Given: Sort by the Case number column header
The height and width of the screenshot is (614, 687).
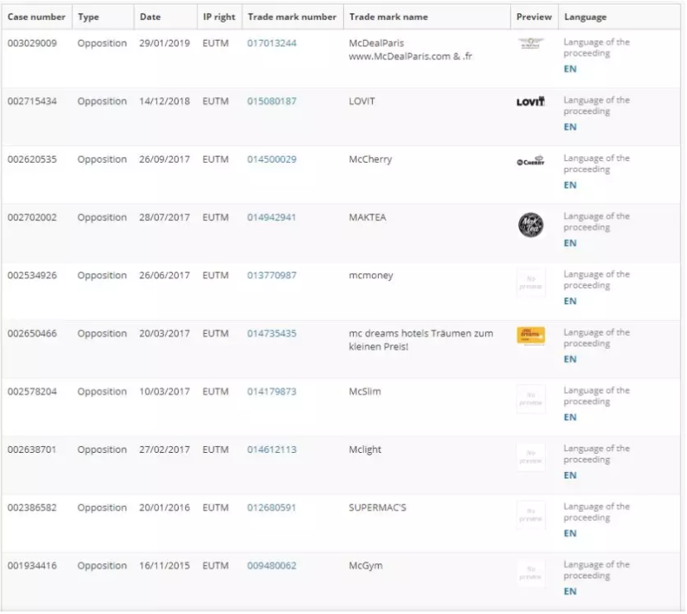Looking at the screenshot, I should [37, 17].
